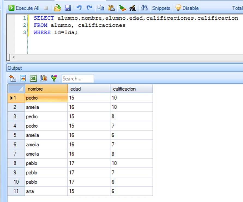Open Find with the binoculars icon
Image resolution: width=243 pixels, height=202 pixels.
tap(144, 8)
